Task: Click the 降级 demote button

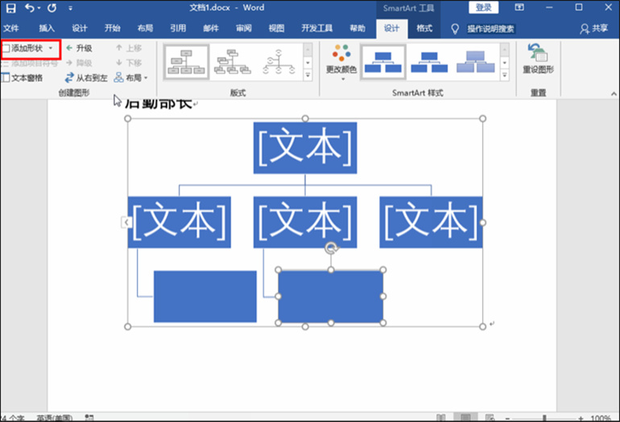Action: pos(79,63)
